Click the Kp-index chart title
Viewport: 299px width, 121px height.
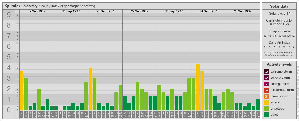12,6
